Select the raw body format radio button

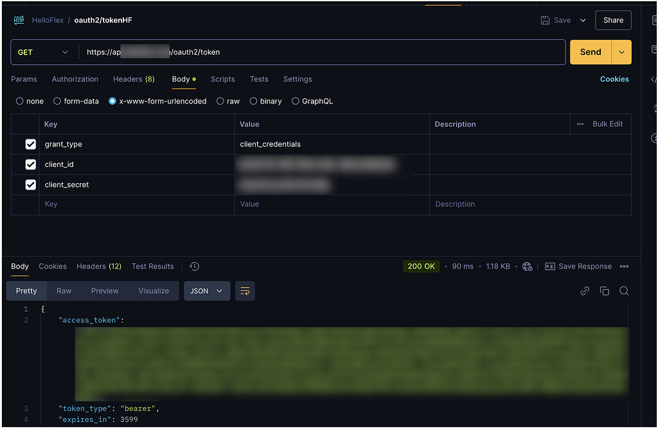220,101
